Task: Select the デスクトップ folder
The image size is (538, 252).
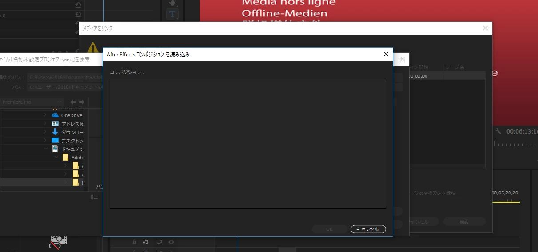Action: (72, 140)
